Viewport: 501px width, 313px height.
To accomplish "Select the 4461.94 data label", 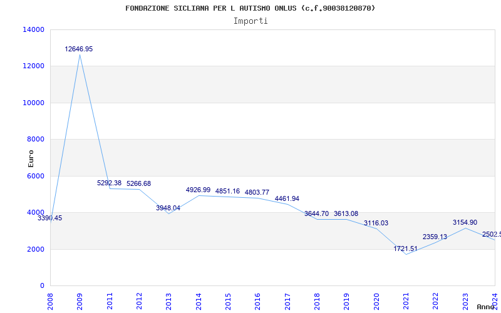I will pos(287,198).
